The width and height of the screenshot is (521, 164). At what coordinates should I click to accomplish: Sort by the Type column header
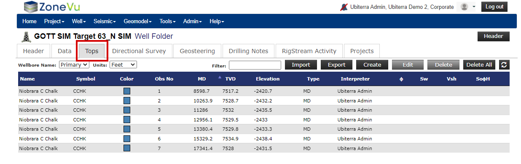(x=313, y=79)
